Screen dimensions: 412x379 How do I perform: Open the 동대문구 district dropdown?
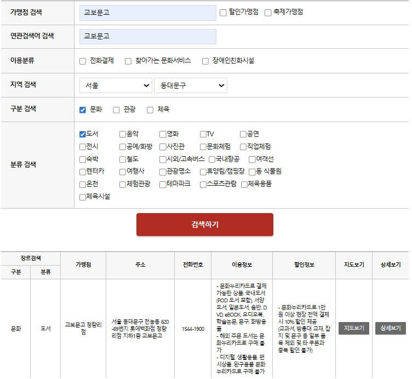[x=191, y=85]
